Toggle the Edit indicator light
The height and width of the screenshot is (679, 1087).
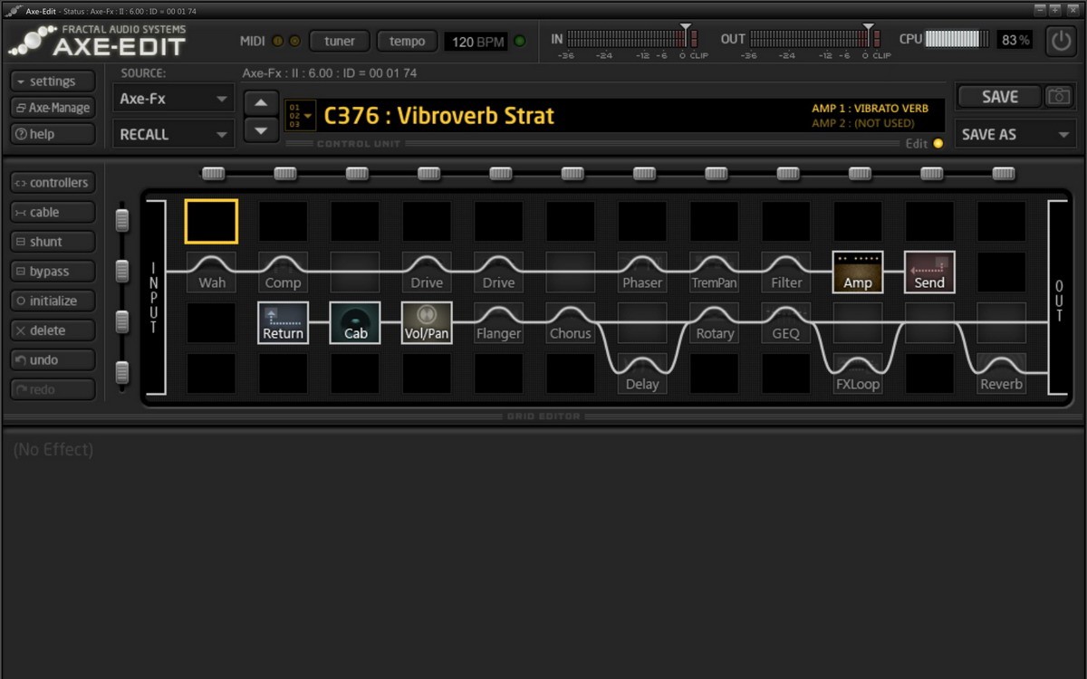point(938,143)
